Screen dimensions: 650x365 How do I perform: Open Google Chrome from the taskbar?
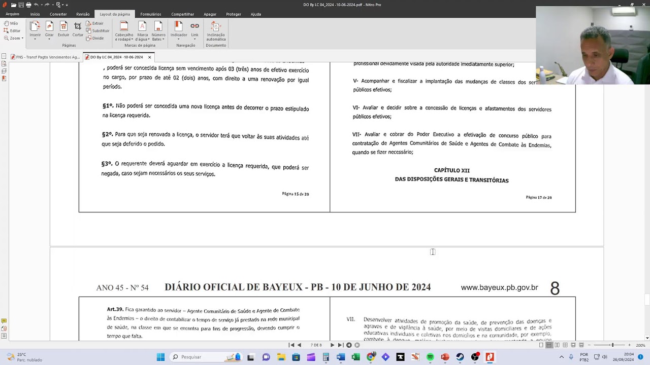pyautogui.click(x=371, y=357)
